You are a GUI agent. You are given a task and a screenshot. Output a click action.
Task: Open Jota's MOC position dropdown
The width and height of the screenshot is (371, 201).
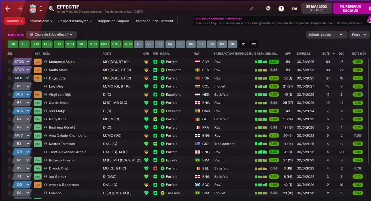tap(22, 78)
